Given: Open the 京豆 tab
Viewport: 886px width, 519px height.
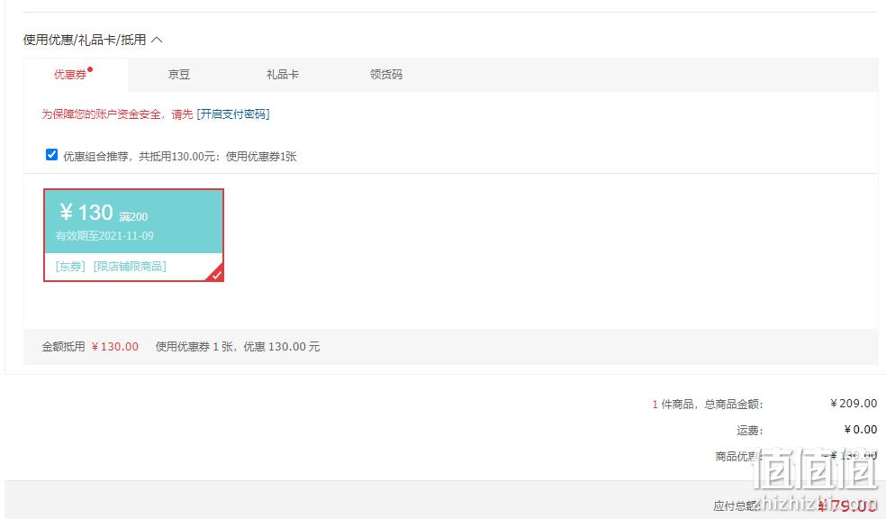Looking at the screenshot, I should coord(179,75).
